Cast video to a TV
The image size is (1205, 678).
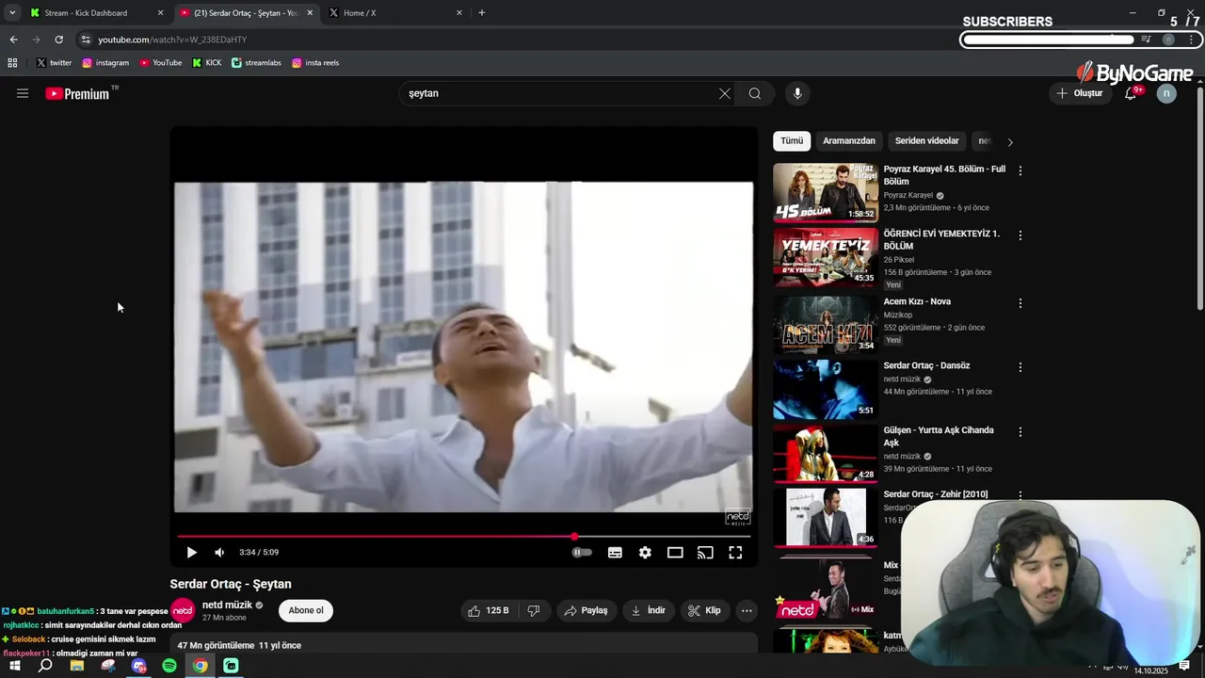(x=705, y=553)
